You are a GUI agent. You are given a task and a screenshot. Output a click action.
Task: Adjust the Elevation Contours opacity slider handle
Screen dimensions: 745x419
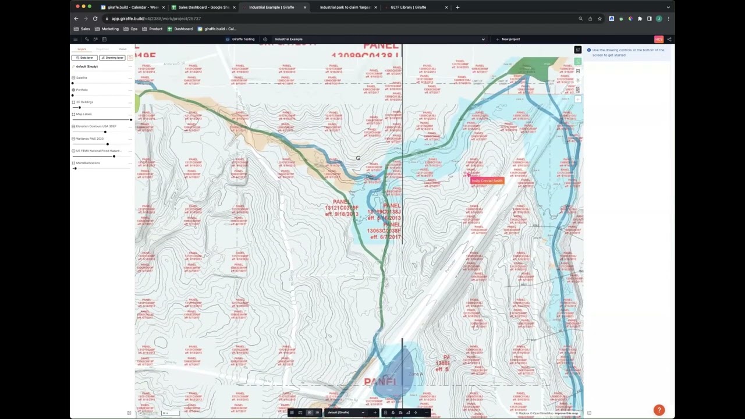tap(105, 132)
